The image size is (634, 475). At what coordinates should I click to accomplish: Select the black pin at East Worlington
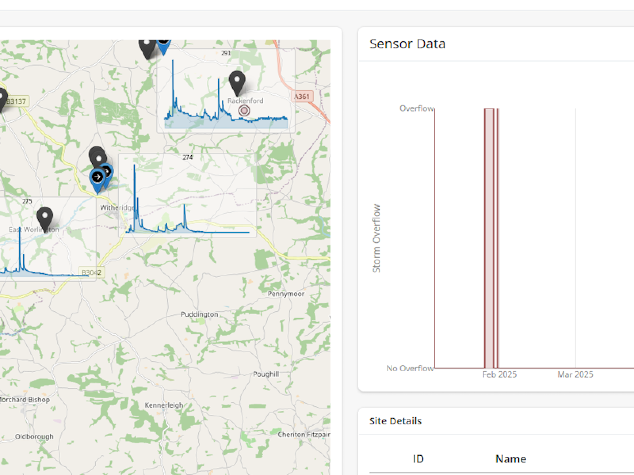click(x=45, y=218)
